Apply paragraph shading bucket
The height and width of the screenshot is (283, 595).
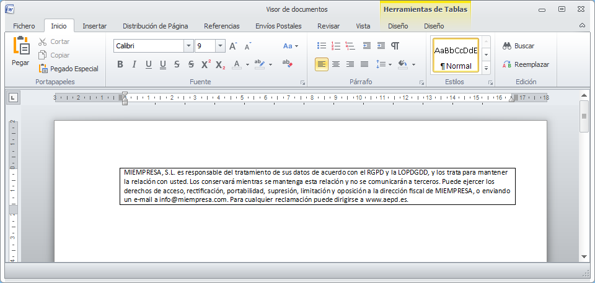403,64
